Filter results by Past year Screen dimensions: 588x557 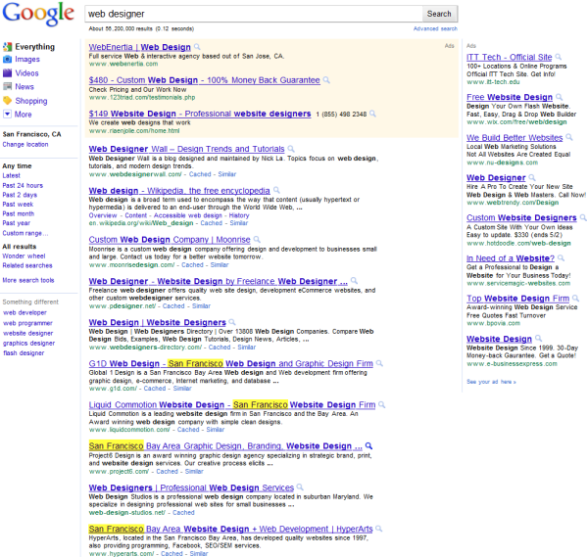[x=16, y=223]
